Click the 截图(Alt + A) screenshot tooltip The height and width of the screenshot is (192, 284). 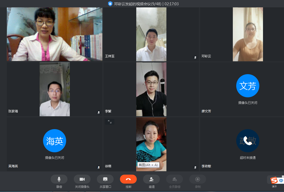(x=148, y=165)
